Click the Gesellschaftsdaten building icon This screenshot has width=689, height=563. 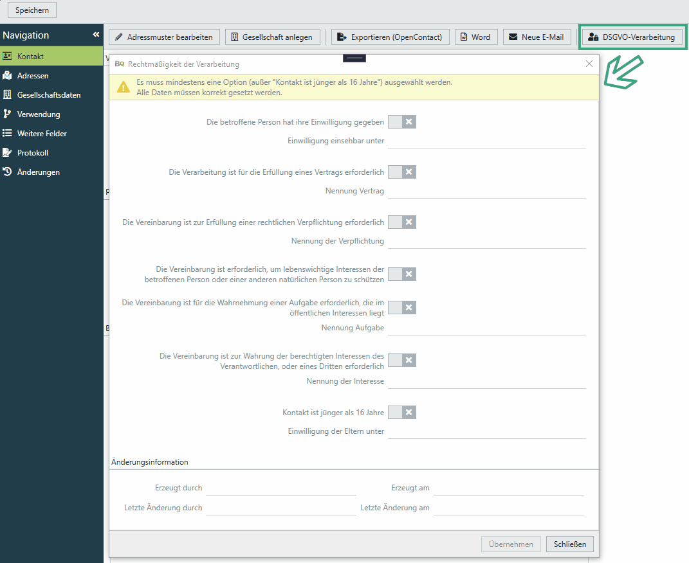[7, 95]
